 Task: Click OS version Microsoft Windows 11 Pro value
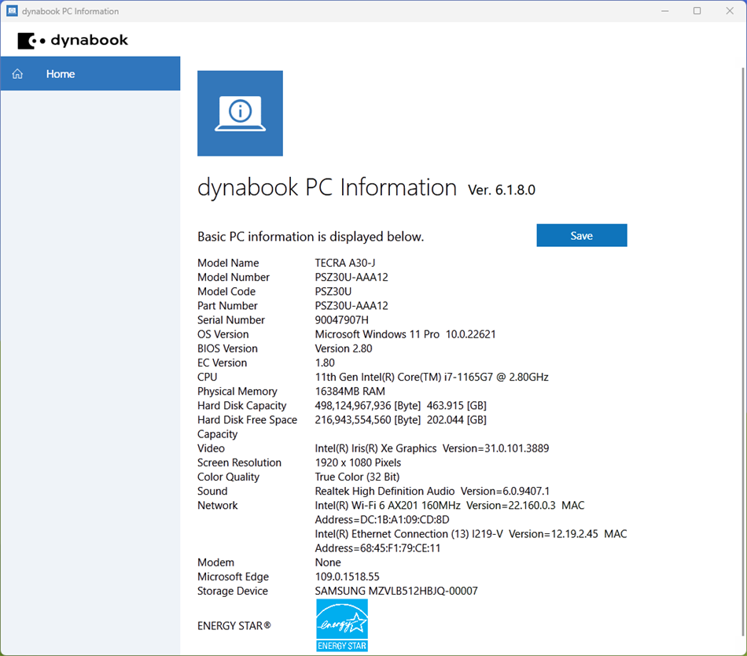406,334
